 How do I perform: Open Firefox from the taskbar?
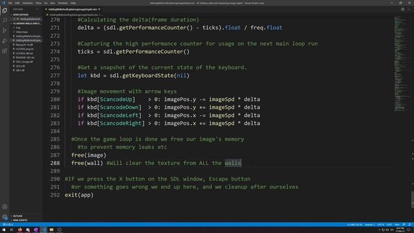pos(20,230)
